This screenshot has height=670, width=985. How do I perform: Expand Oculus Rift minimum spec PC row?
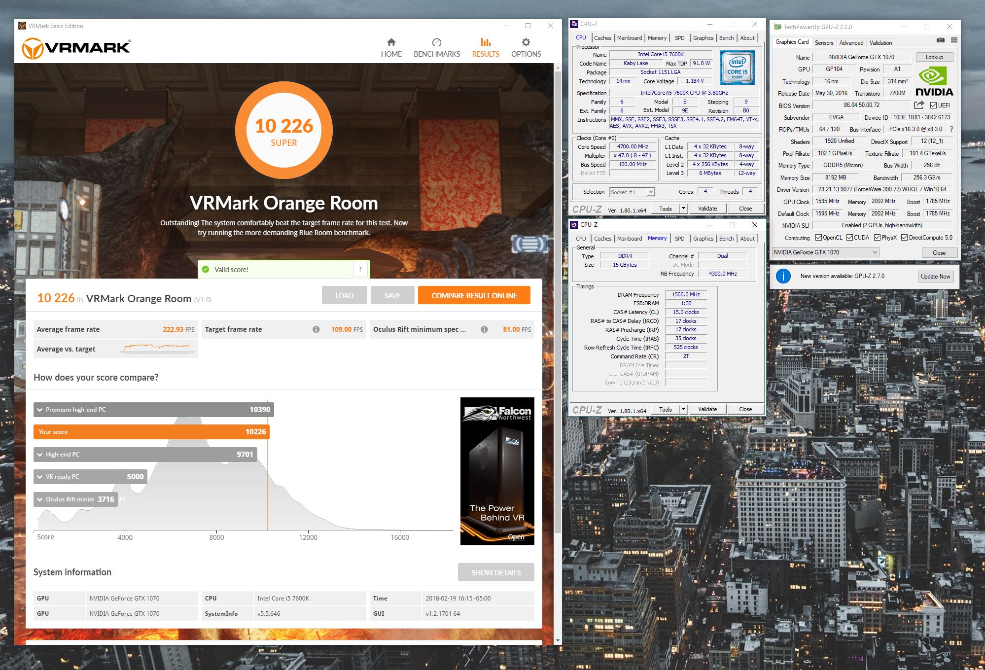point(75,499)
